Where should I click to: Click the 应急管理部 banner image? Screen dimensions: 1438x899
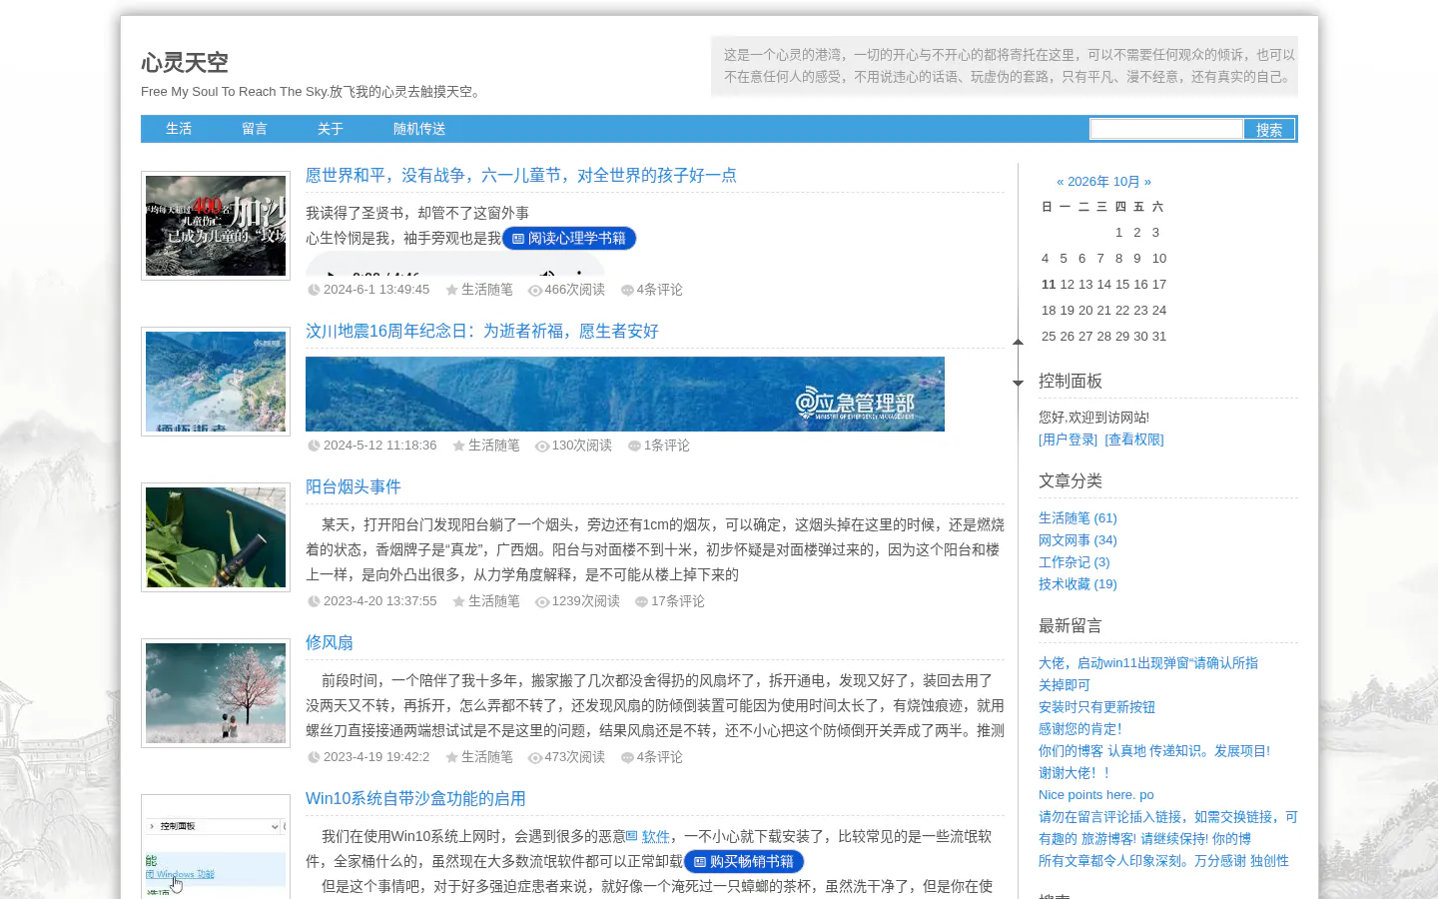pos(625,394)
